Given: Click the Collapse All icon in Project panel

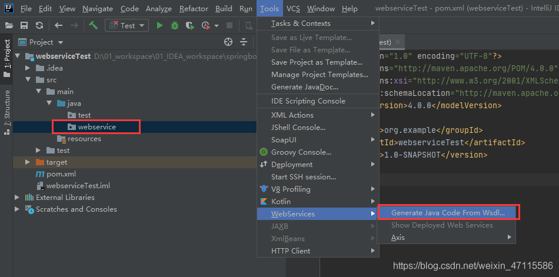Looking at the screenshot, I should click(244, 42).
